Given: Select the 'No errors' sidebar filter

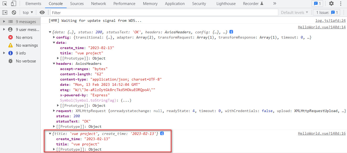Looking at the screenshot, I should pyautogui.click(x=20, y=38).
